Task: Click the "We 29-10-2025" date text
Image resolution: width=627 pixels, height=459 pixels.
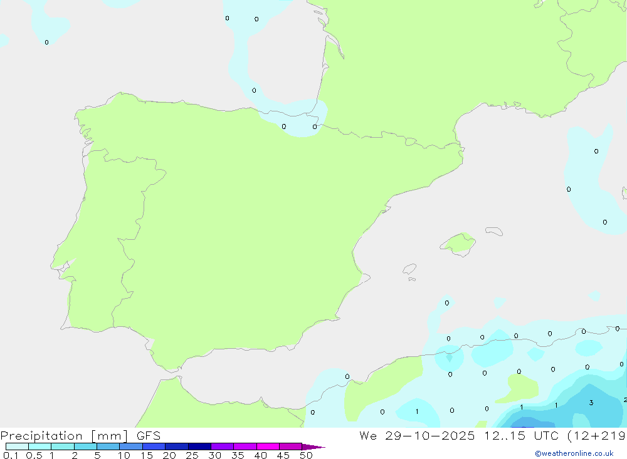Action: [x=417, y=435]
